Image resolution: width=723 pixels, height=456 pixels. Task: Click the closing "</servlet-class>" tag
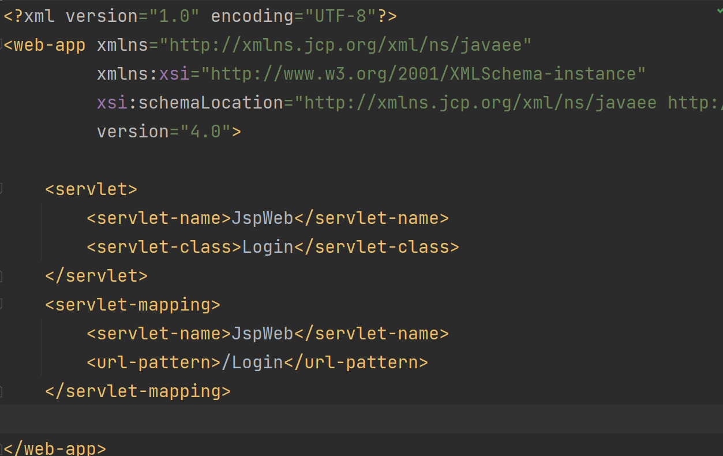click(377, 247)
